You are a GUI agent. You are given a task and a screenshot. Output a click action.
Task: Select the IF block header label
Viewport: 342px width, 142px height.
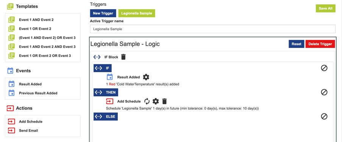click(103, 68)
